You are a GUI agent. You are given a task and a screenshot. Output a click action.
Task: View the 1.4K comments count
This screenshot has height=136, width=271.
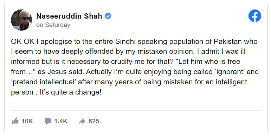(61, 121)
